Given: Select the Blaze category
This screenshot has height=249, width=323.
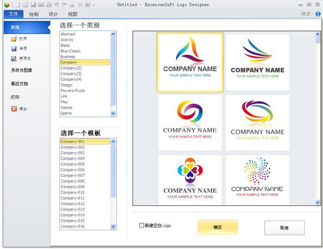Looking at the screenshot, I should (85, 46).
